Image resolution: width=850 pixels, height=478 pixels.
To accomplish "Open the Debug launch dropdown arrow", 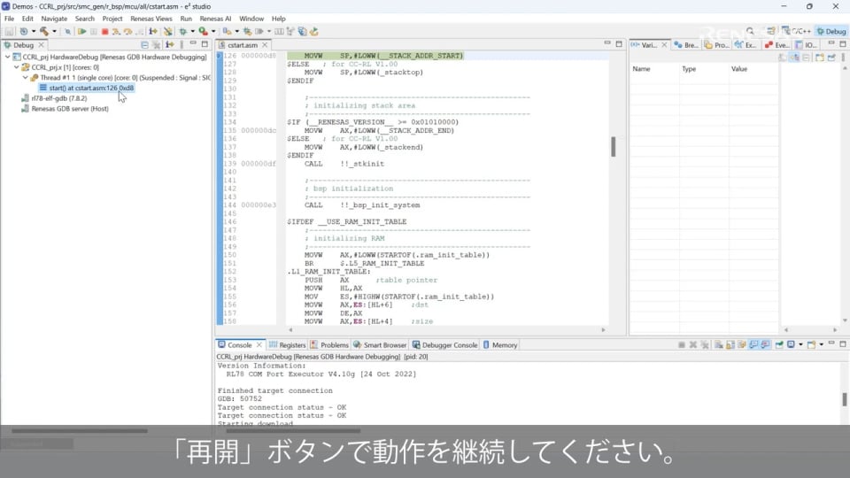I will (192, 32).
